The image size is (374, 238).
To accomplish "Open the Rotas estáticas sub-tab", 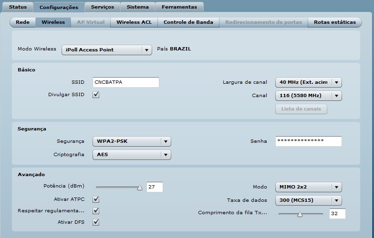I will pyautogui.click(x=335, y=22).
